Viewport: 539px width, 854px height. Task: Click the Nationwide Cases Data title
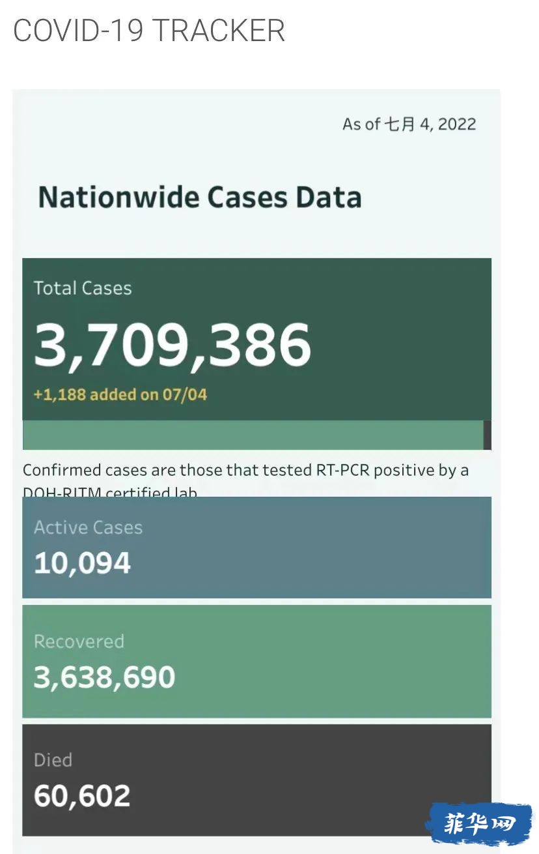click(x=200, y=197)
